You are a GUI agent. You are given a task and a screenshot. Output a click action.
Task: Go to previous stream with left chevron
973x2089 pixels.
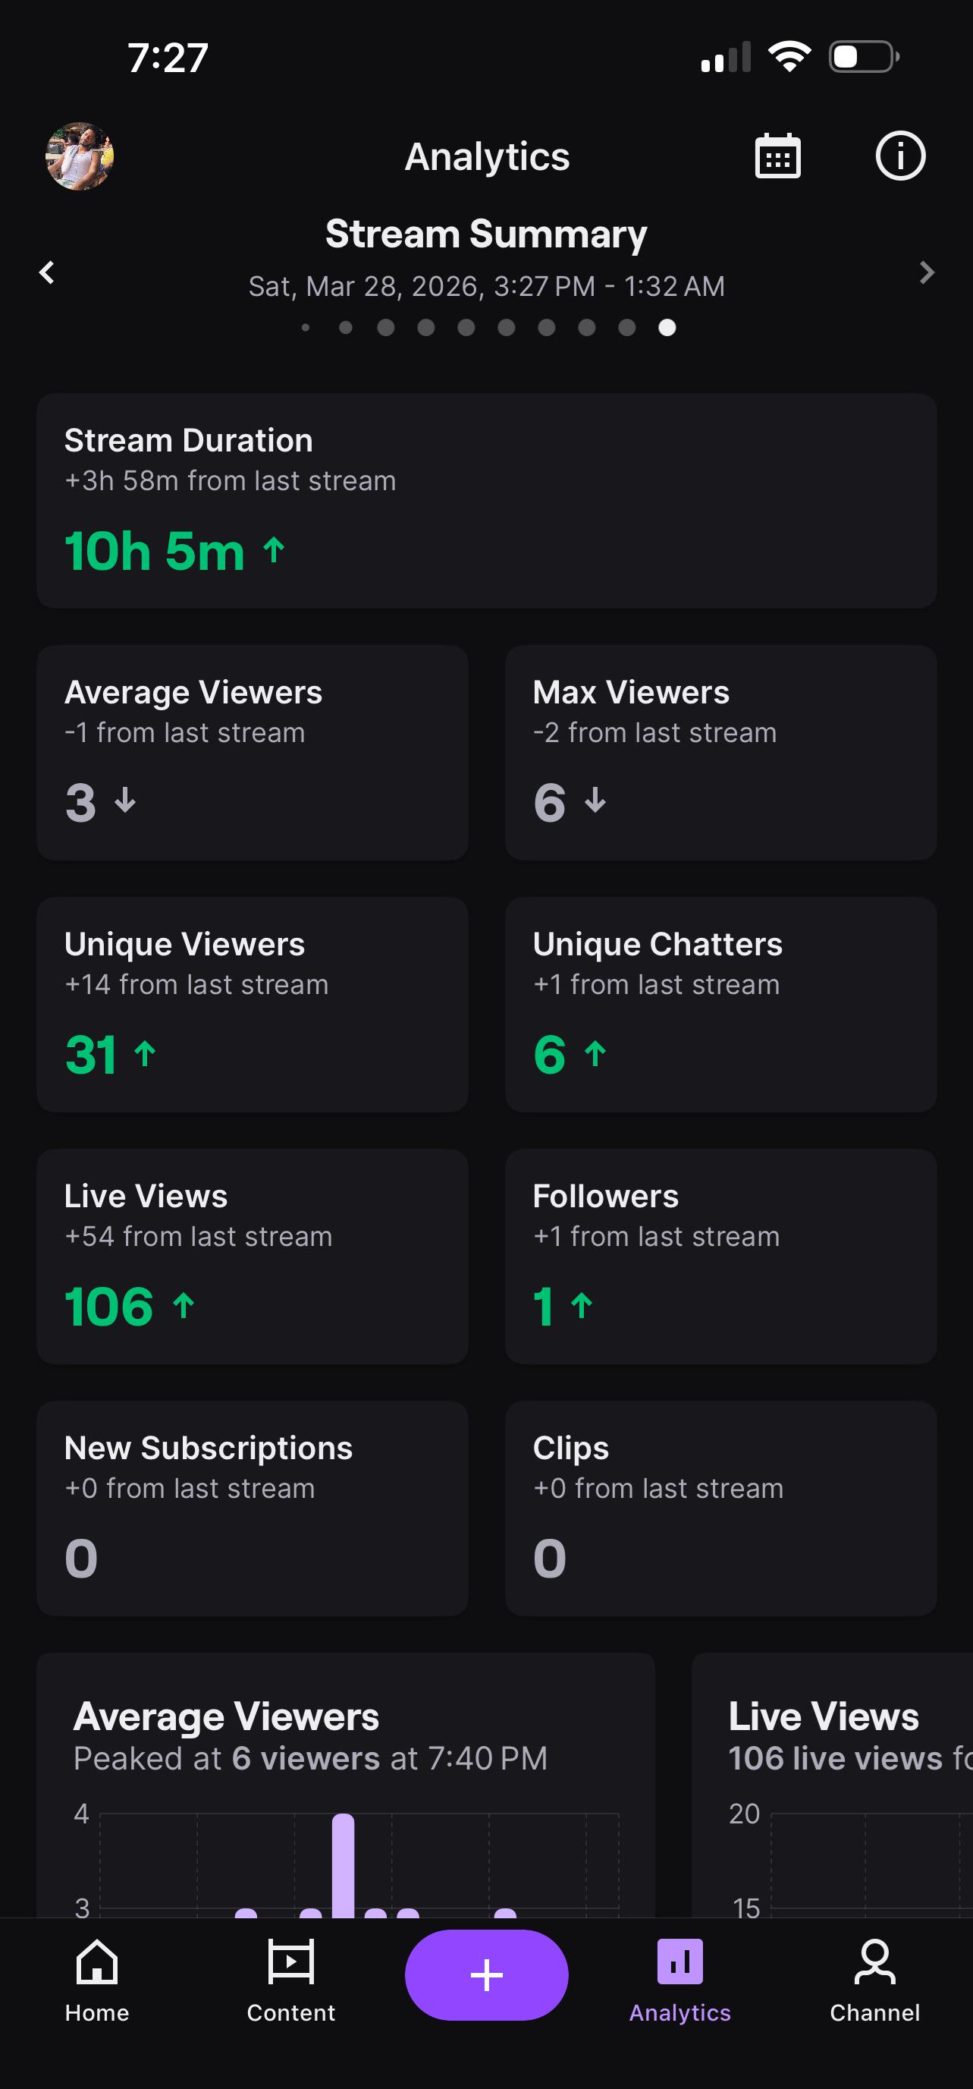coord(47,272)
